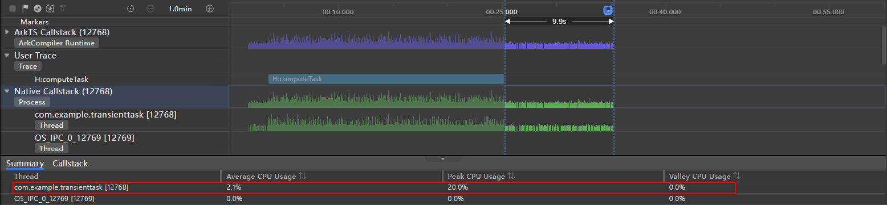Select the Summary tab

coord(25,164)
